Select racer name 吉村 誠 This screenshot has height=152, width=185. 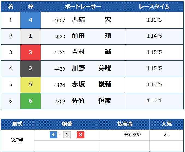pos(91,52)
